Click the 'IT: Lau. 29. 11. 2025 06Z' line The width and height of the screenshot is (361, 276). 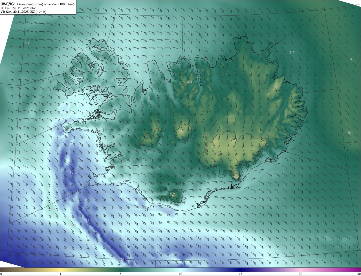[18, 8]
